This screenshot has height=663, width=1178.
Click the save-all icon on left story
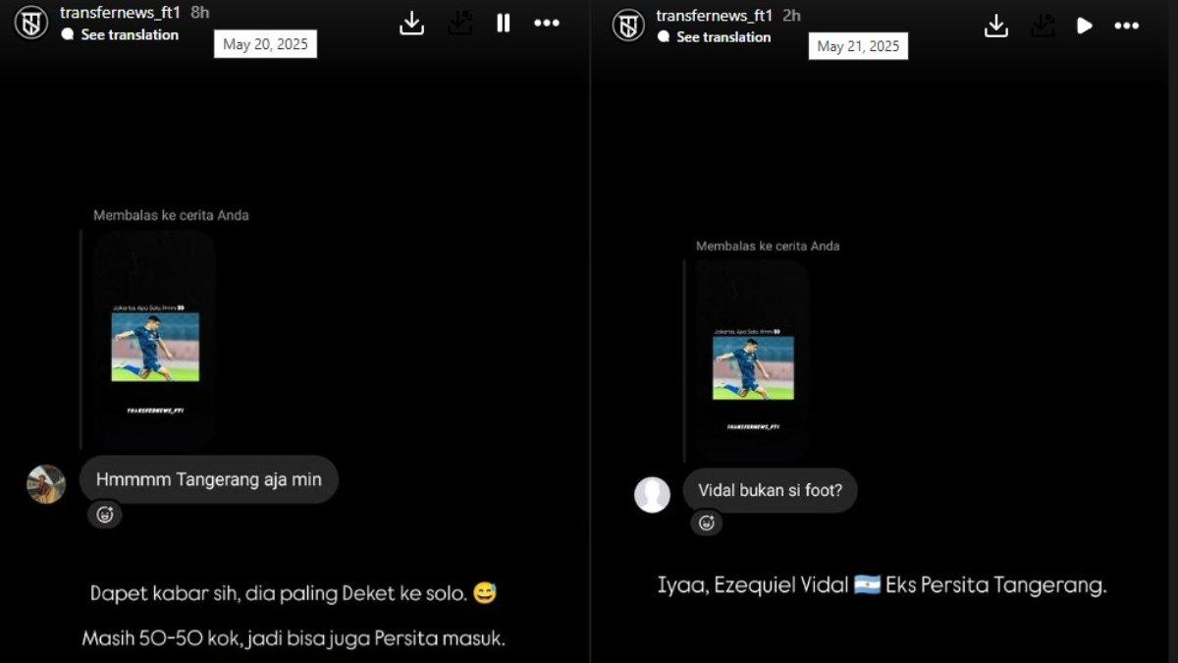[460, 24]
